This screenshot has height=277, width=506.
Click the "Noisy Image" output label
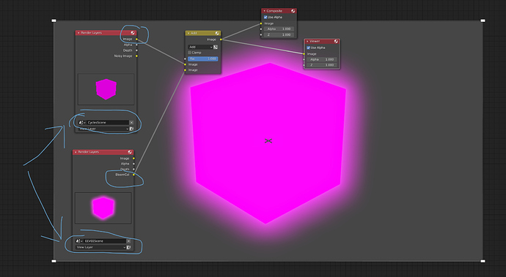(123, 56)
